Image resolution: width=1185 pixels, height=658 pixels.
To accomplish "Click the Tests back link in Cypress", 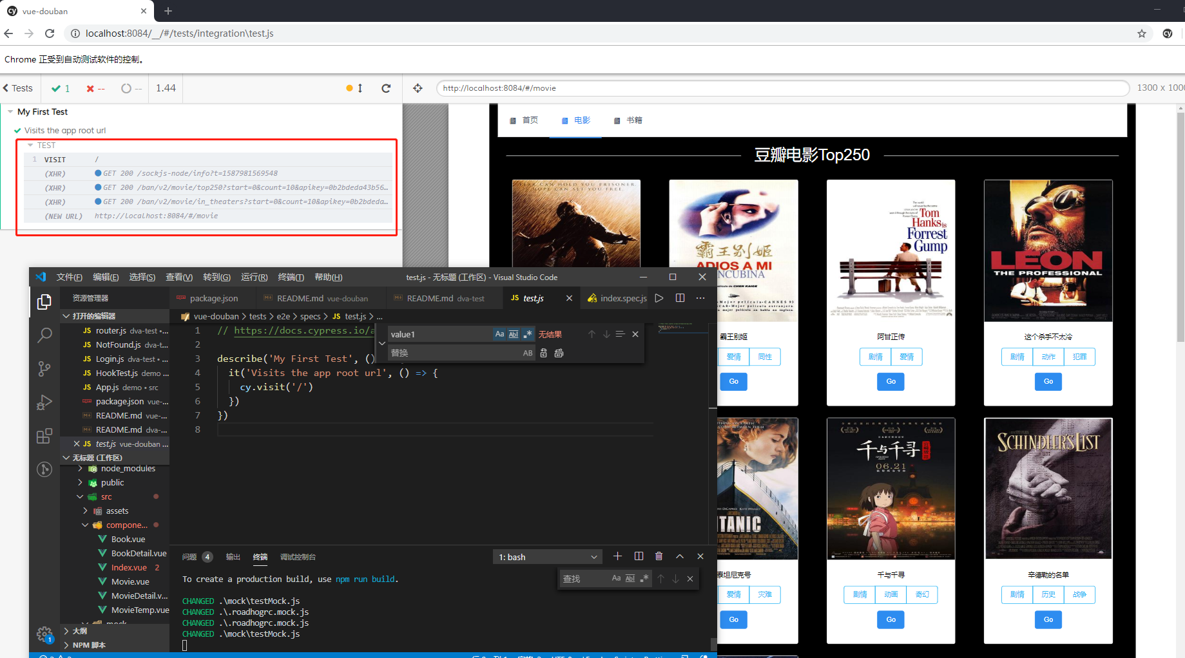I will [17, 88].
